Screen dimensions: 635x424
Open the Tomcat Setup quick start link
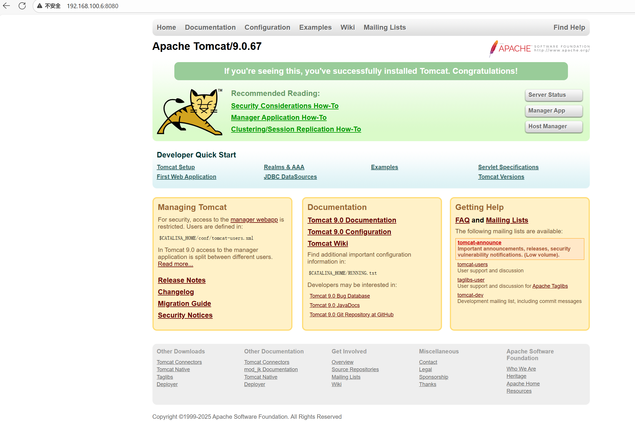(176, 167)
